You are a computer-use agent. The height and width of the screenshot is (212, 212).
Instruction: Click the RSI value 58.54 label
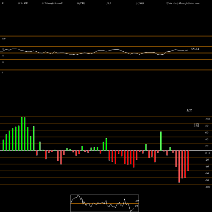pos(195,49)
